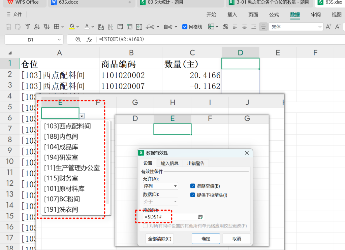The height and width of the screenshot is (250, 345).
Task: Toggle the 网格线 gridlines checkbox
Action: pyautogui.click(x=185, y=27)
